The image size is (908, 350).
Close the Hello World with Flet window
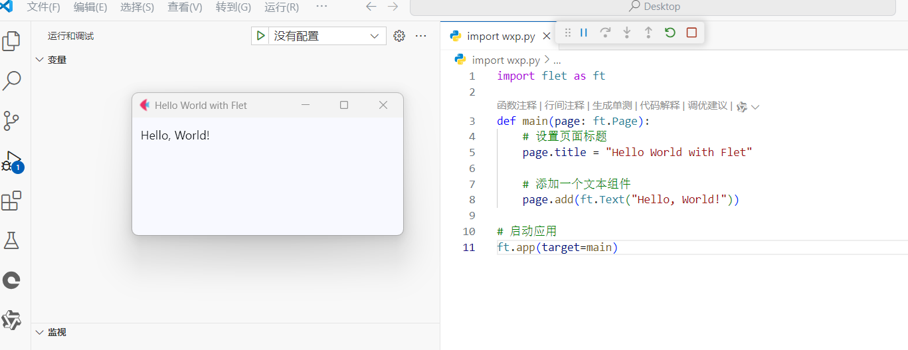click(x=383, y=105)
